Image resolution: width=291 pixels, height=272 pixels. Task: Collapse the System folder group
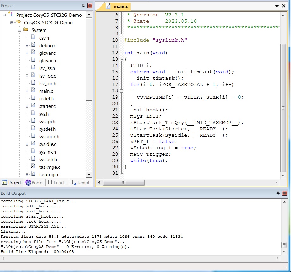pyautogui.click(x=19, y=30)
